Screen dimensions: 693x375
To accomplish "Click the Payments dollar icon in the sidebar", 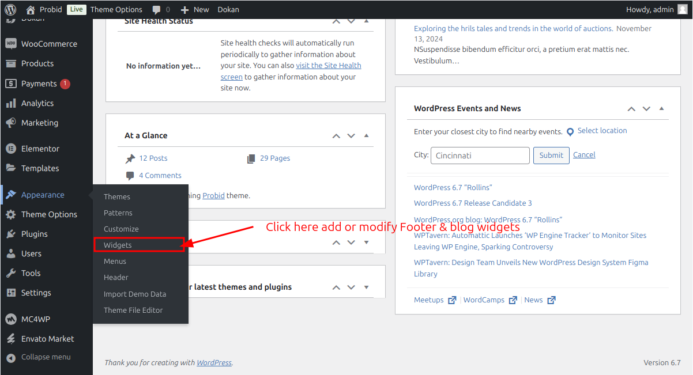I will (x=10, y=84).
